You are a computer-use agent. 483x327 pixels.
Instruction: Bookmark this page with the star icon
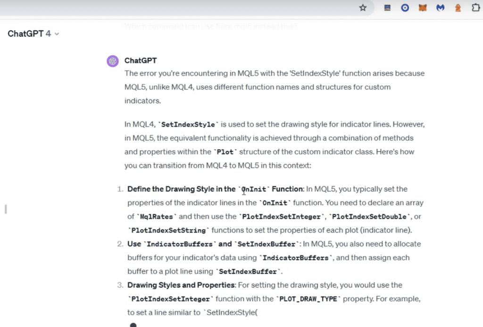coord(363,8)
